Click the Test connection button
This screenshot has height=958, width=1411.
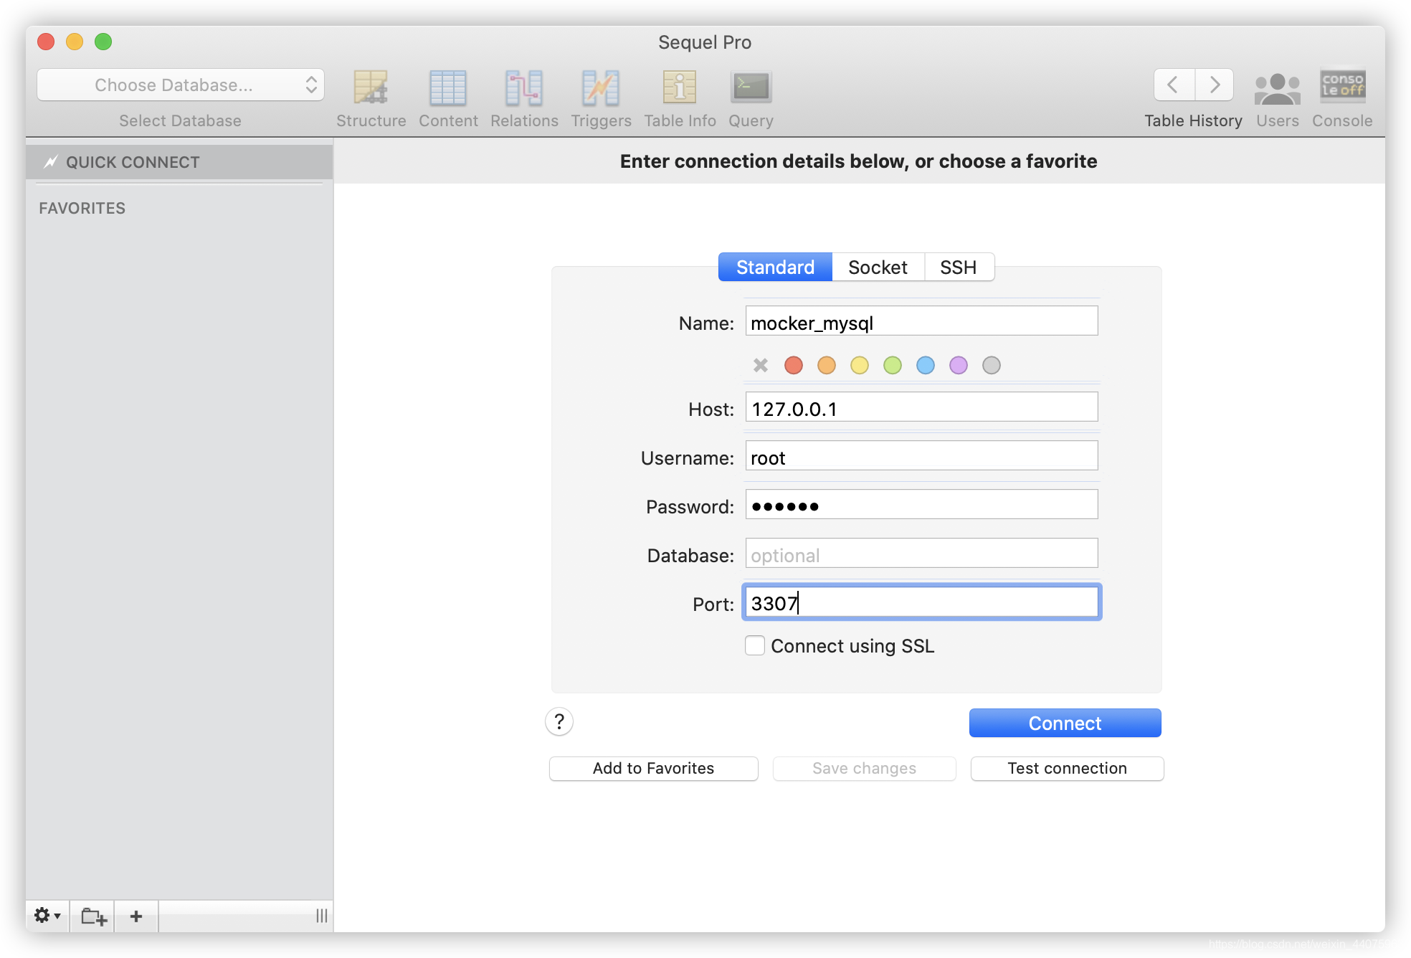click(x=1067, y=768)
